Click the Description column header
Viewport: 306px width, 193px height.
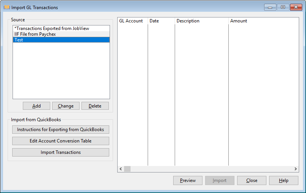click(x=188, y=21)
